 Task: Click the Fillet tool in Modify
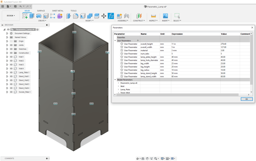(x=76, y=16)
